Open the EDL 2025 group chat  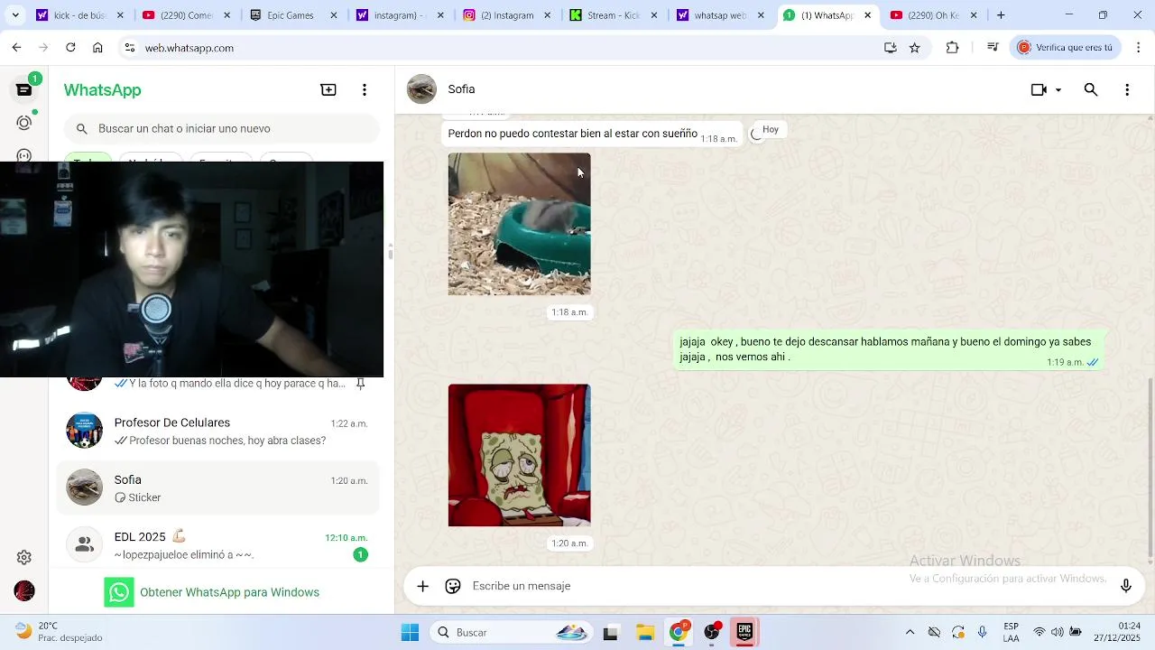(218, 544)
